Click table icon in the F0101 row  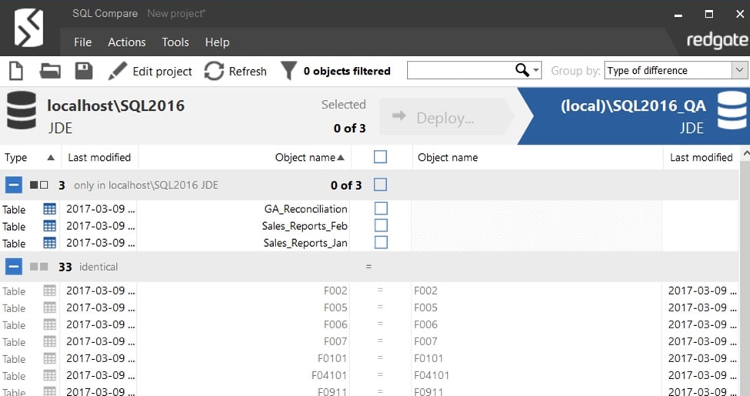pyautogui.click(x=49, y=358)
